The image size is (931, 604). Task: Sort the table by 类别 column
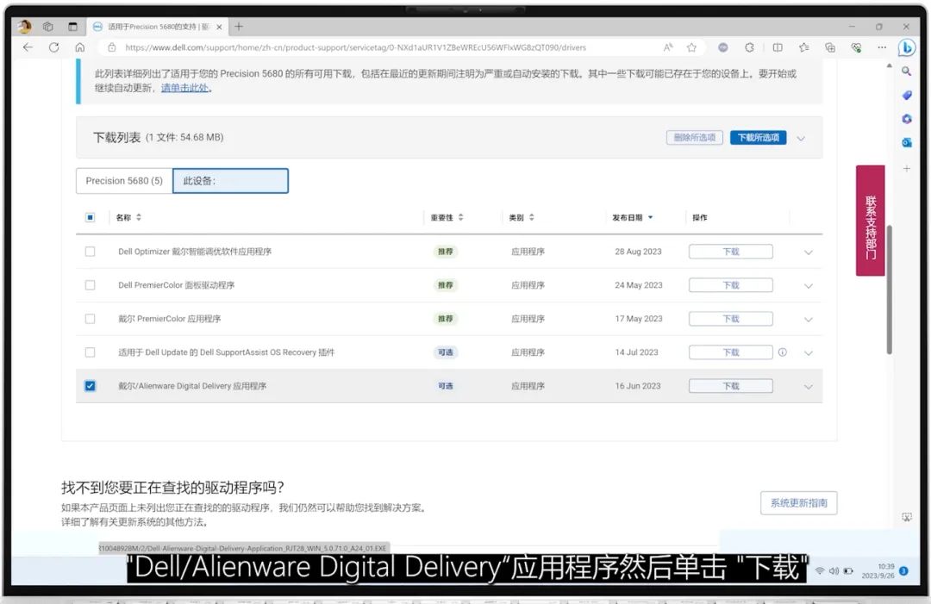pos(522,217)
